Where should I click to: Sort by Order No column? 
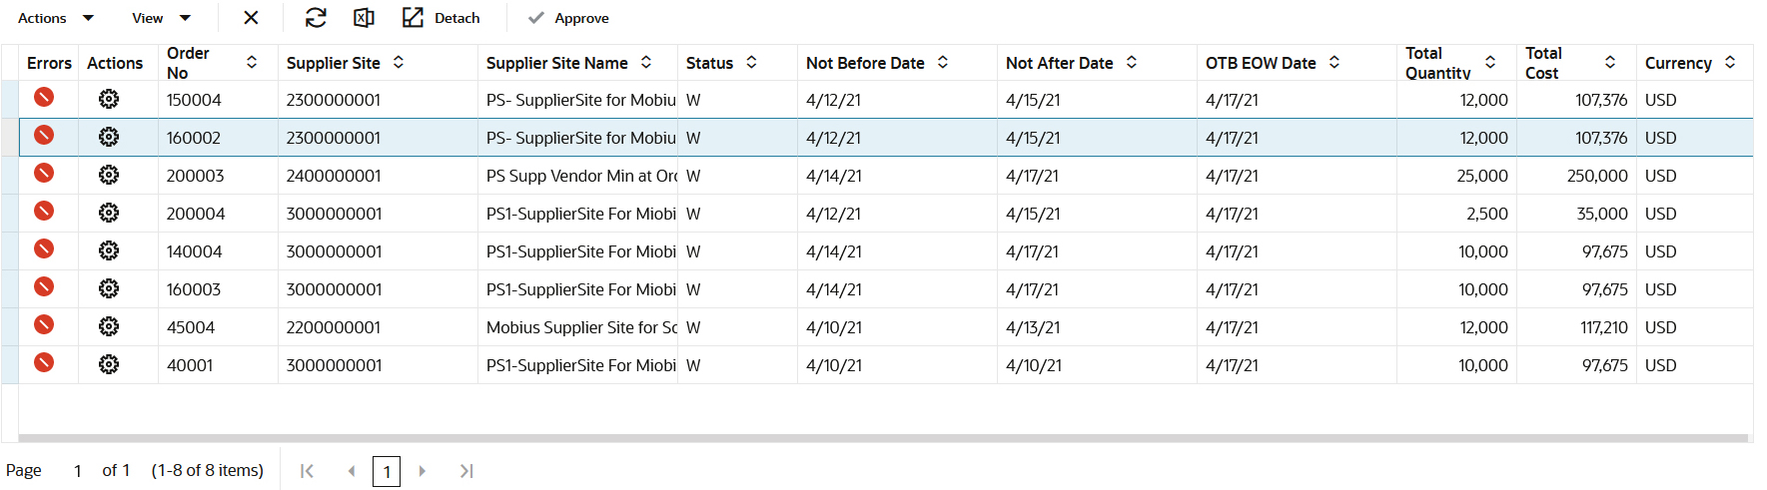(252, 62)
